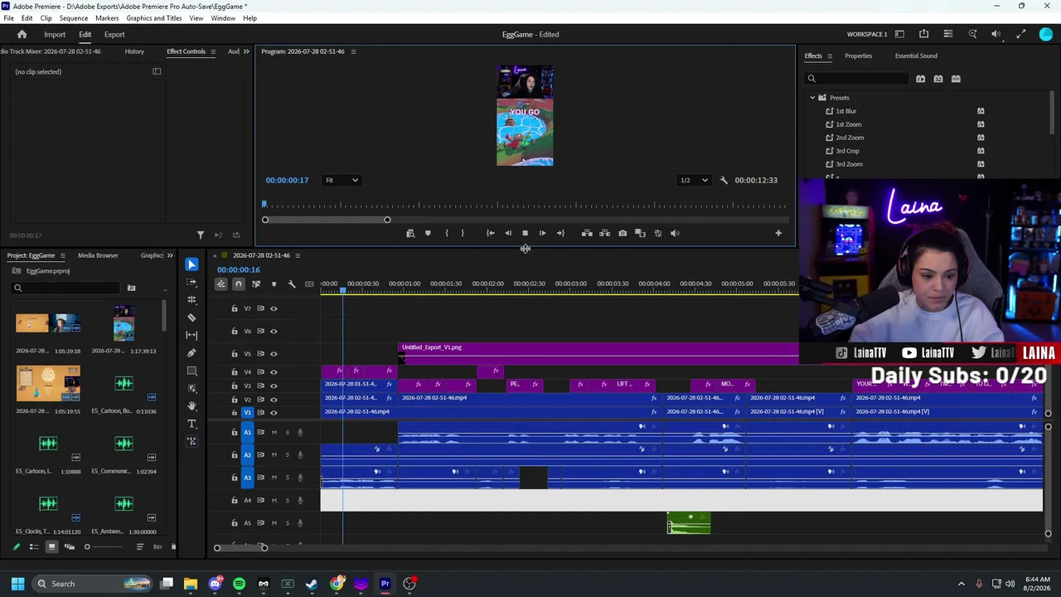Open Program monitor settings wrench
Viewport: 1061px width, 597px height.
point(724,180)
